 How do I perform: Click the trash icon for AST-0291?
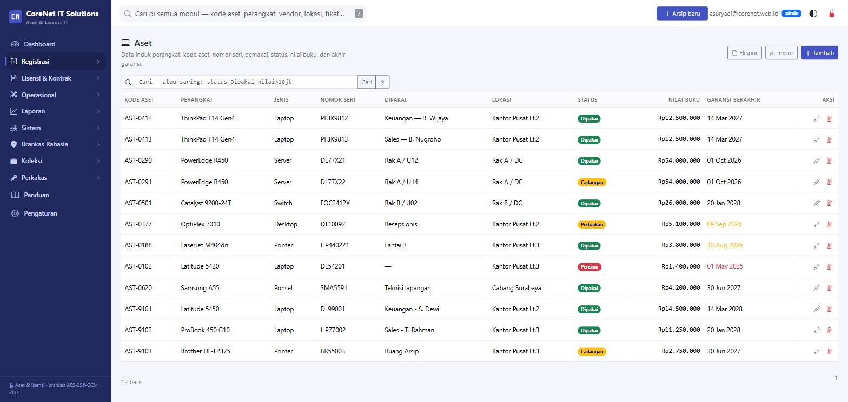829,182
